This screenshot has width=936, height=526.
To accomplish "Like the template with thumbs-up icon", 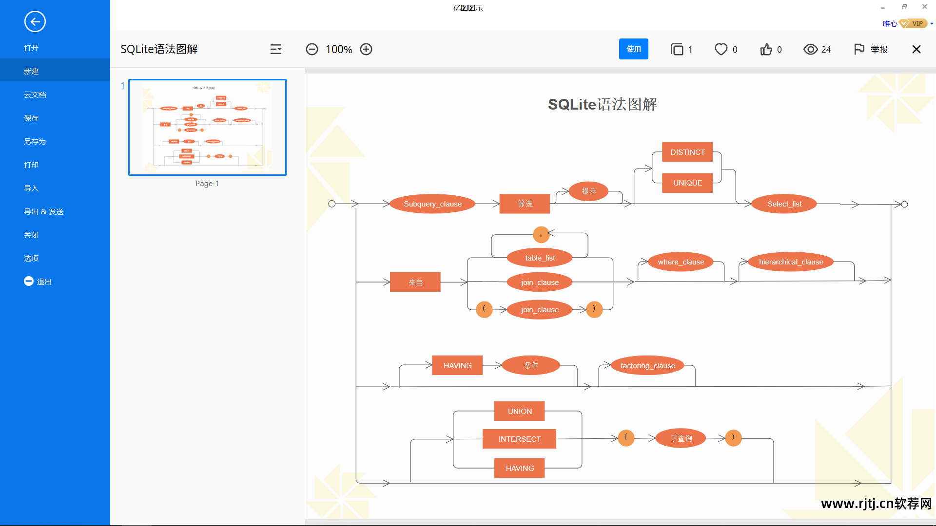I will click(x=766, y=49).
